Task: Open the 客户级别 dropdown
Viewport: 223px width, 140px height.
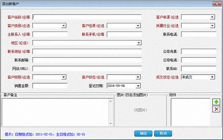Action: coord(64,77)
